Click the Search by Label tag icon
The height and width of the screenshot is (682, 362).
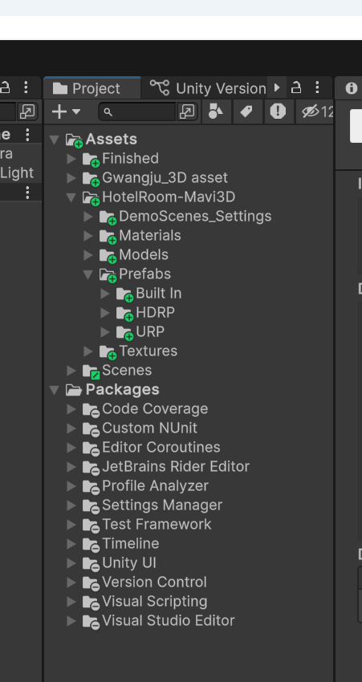(246, 112)
